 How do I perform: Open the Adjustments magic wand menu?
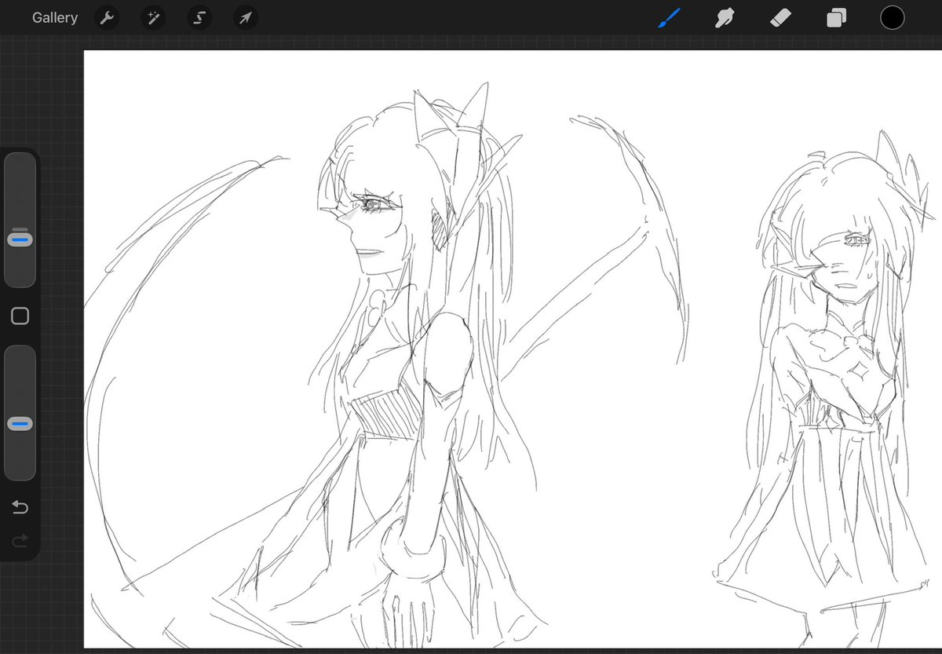tap(153, 17)
